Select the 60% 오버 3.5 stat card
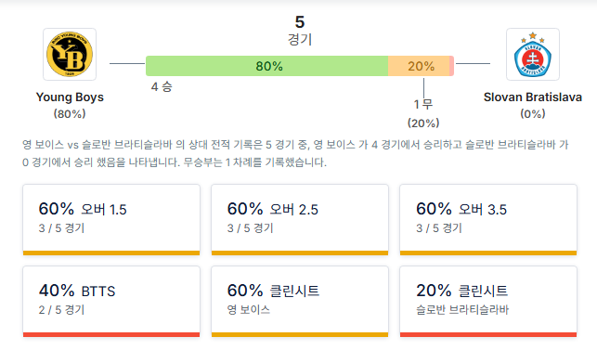The width and height of the screenshot is (597, 350). [x=488, y=220]
